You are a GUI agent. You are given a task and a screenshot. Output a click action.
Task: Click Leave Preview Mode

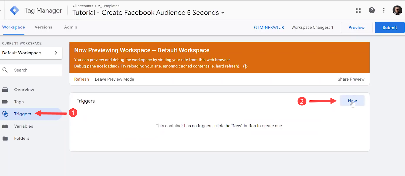[x=114, y=79]
